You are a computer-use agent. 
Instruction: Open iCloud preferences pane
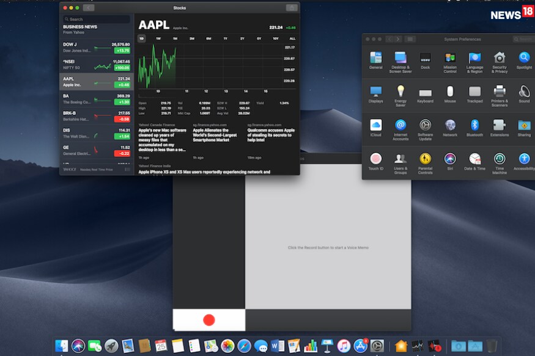[x=375, y=128]
